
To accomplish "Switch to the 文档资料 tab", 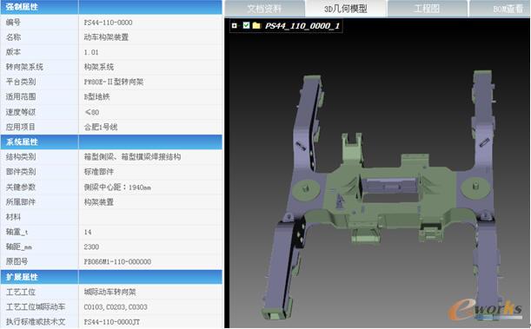I will (x=264, y=9).
